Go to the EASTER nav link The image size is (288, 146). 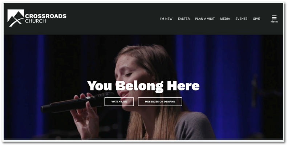click(x=184, y=19)
